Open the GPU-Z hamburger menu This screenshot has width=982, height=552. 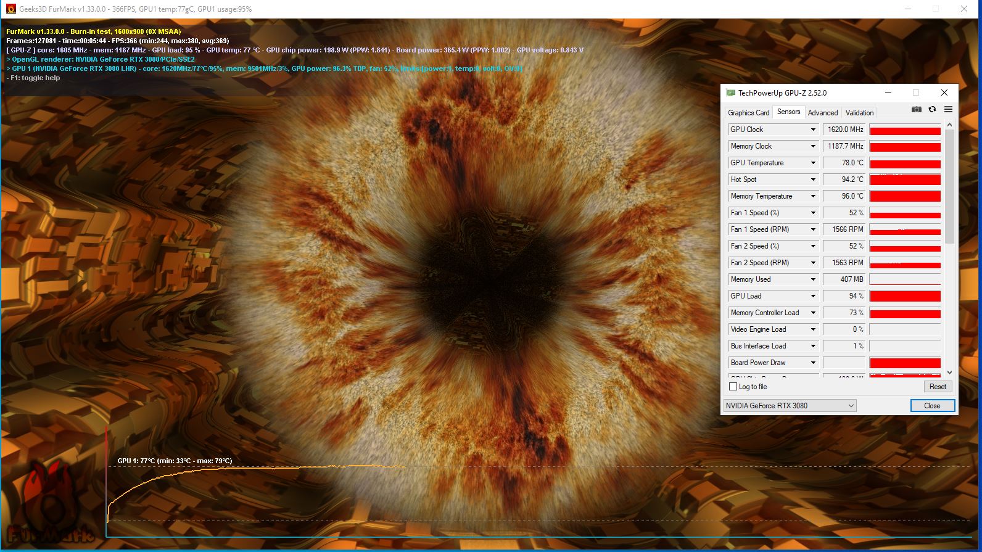pos(948,109)
